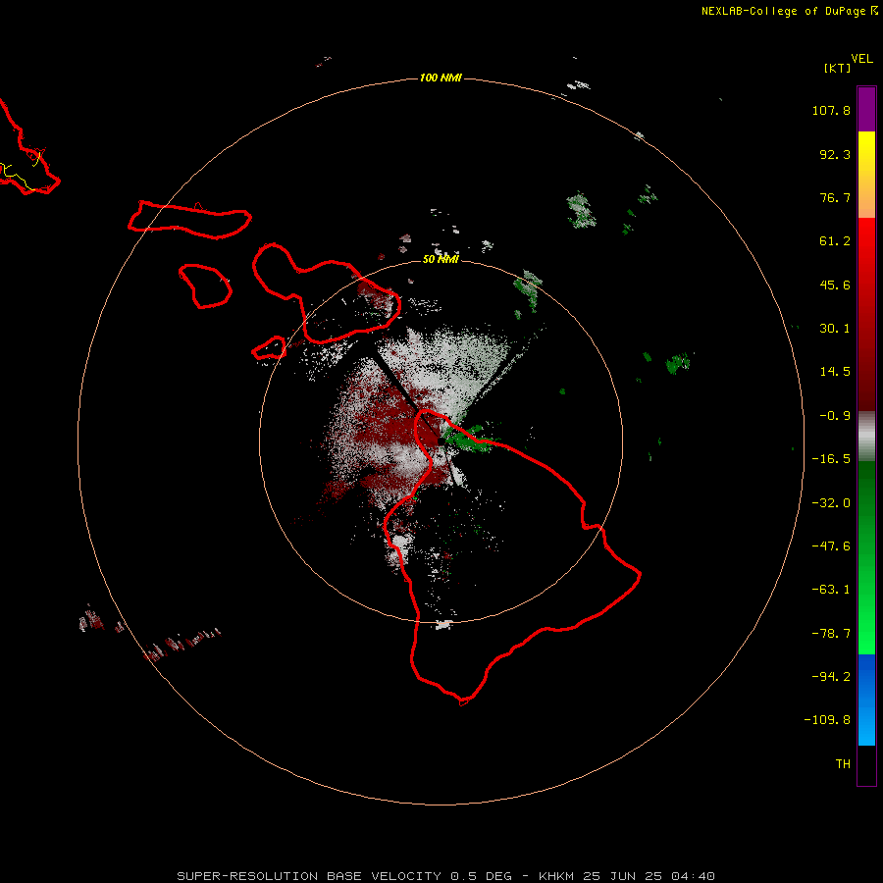Click the [KT] units label

point(838,68)
